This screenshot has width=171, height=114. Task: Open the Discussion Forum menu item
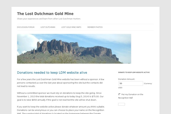tap(26, 27)
